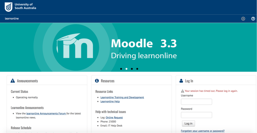Select the third carousel dot
The image size is (257, 133).
[x=132, y=69]
